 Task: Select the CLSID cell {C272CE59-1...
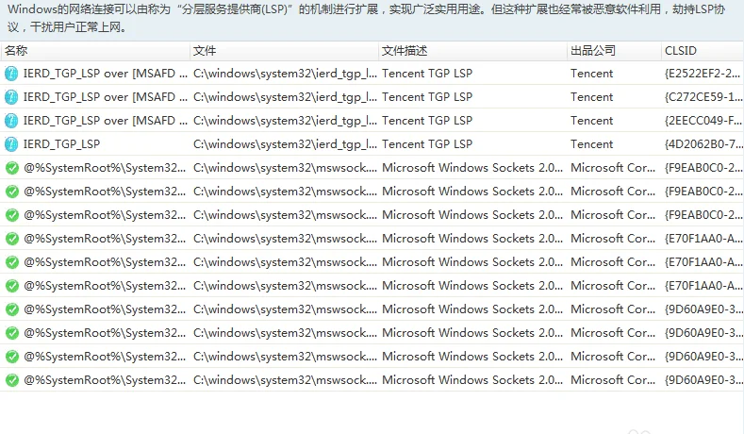coord(703,97)
